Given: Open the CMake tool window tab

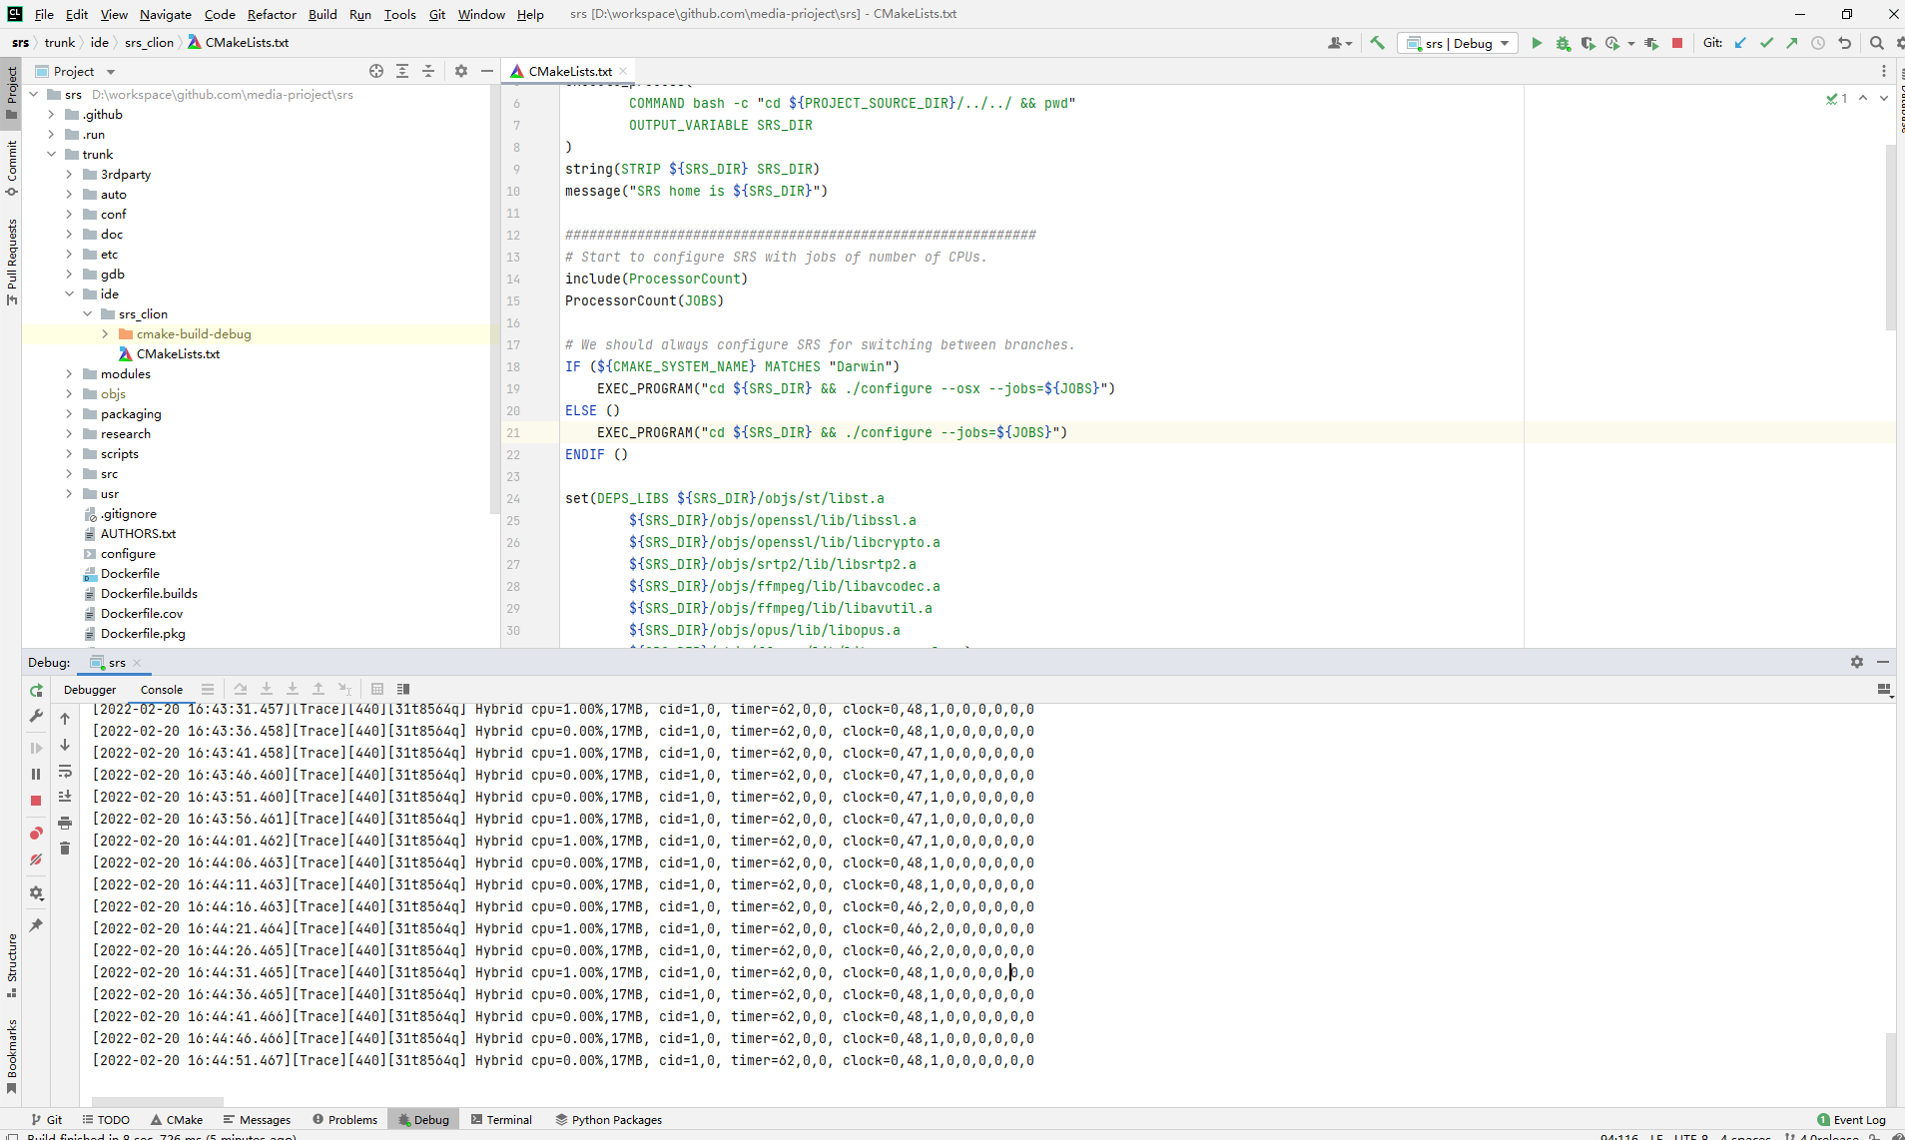Looking at the screenshot, I should (x=177, y=1120).
